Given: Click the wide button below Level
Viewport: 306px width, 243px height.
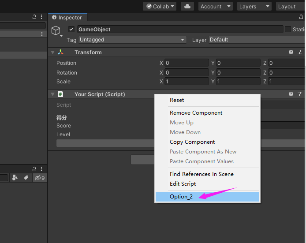Looking at the screenshot, I should pos(181,143).
